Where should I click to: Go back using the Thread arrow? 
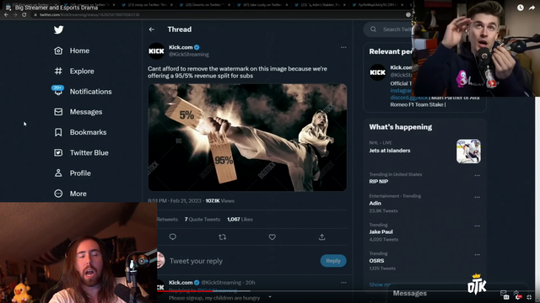[x=152, y=29]
